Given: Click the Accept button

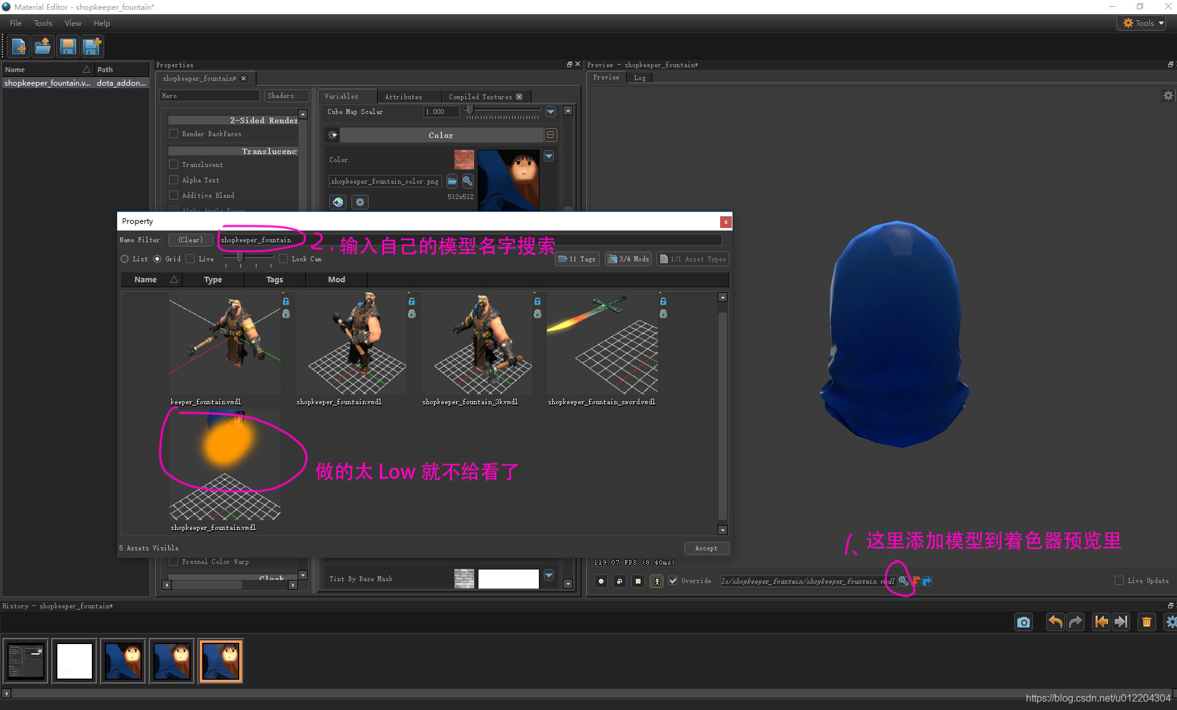Looking at the screenshot, I should [x=706, y=548].
